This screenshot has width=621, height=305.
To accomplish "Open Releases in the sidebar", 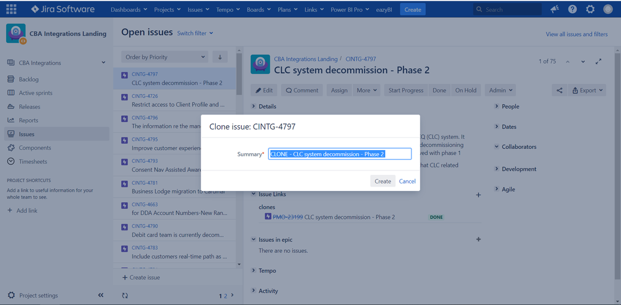I will [x=29, y=107].
